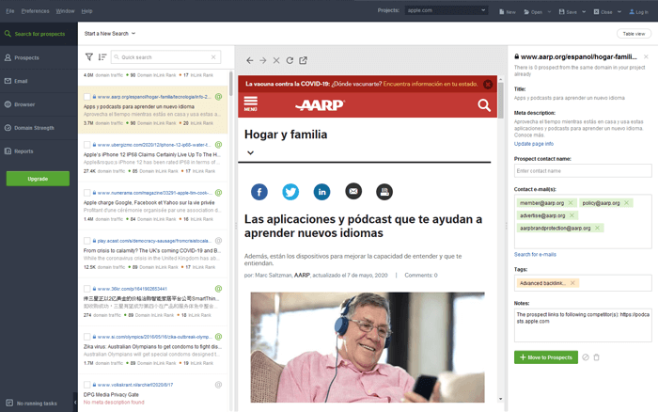This screenshot has height=412, width=658.
Task: Tick checkbox for ubergizmo.com result
Action: 86,145
